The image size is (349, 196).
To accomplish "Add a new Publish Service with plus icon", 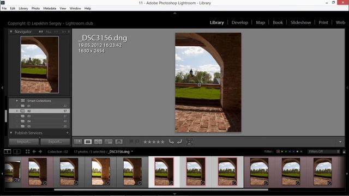I will 68,133.
